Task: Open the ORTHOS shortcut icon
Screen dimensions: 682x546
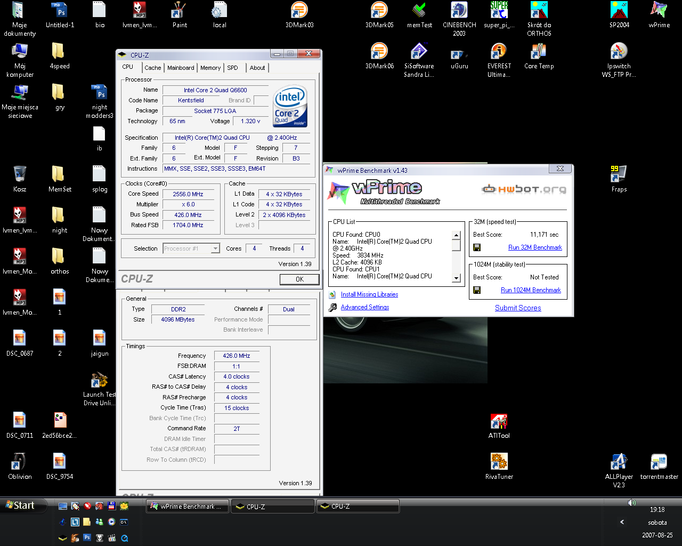Action: click(539, 19)
